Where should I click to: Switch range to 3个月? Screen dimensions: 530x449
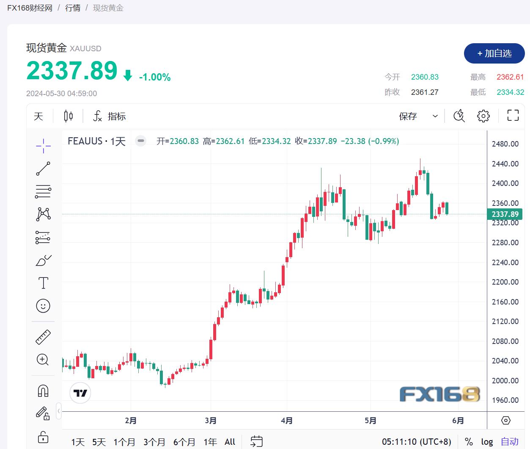154,442
